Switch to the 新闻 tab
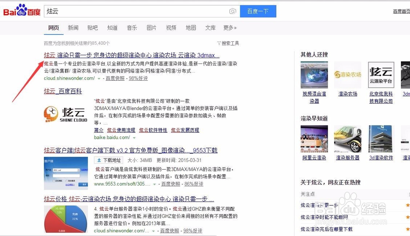The width and height of the screenshot is (410, 236). (x=73, y=27)
